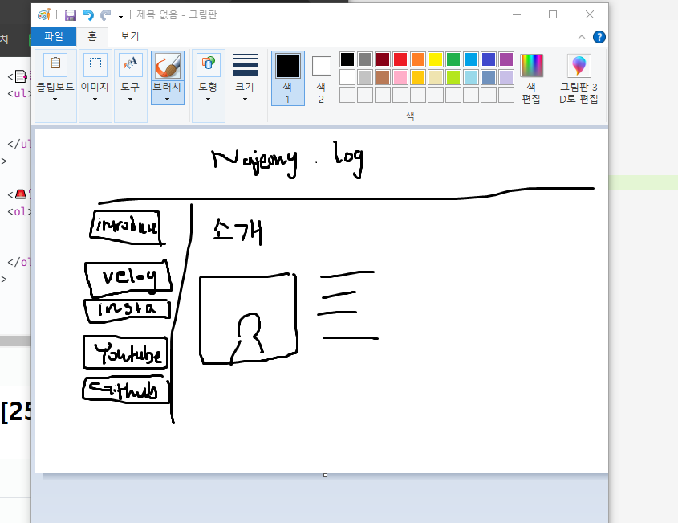Pick the lime color swatch

point(453,77)
